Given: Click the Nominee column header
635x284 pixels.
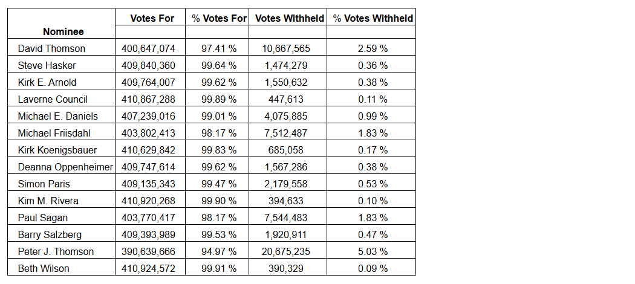Looking at the screenshot, I should (x=63, y=31).
